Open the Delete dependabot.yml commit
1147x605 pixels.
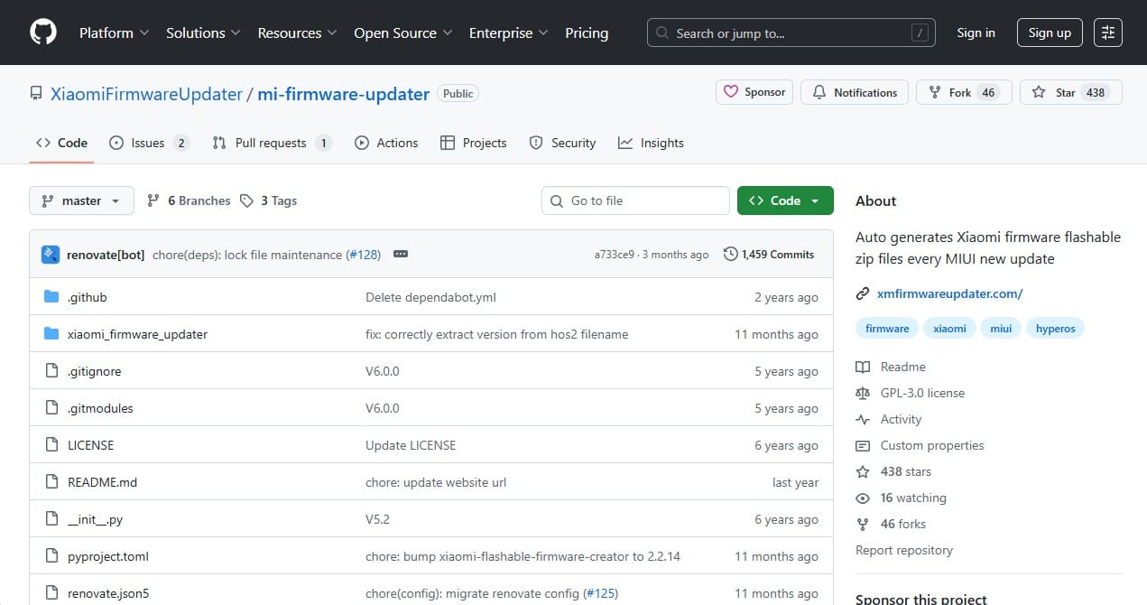(430, 297)
